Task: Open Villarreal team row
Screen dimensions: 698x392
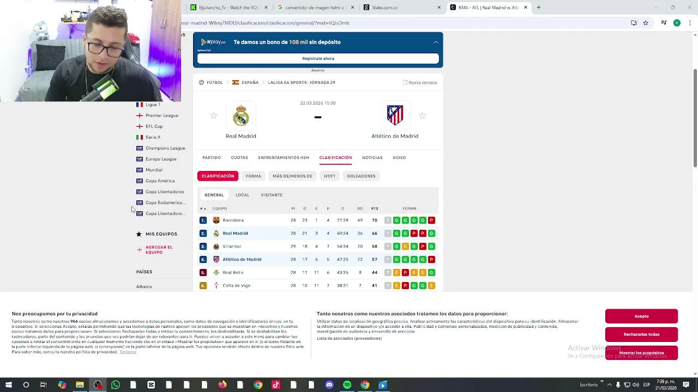Action: coord(318,246)
